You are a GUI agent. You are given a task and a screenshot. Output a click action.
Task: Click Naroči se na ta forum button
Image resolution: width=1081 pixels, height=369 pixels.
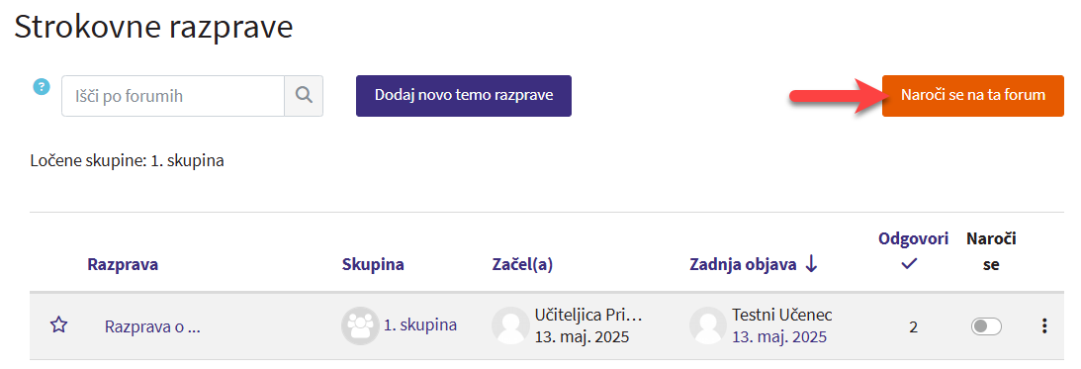click(x=973, y=95)
